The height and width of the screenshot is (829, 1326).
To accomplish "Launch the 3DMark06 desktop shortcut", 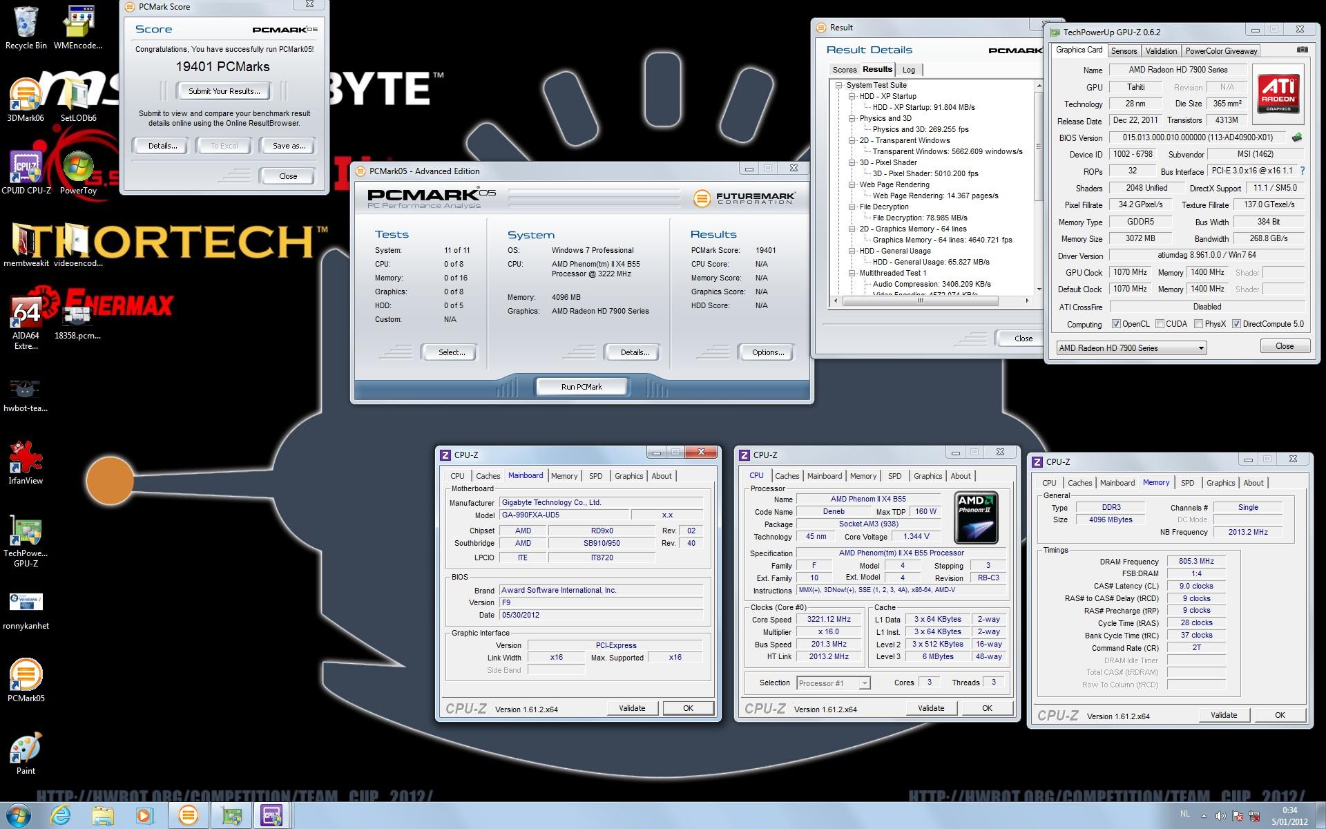I will [26, 100].
